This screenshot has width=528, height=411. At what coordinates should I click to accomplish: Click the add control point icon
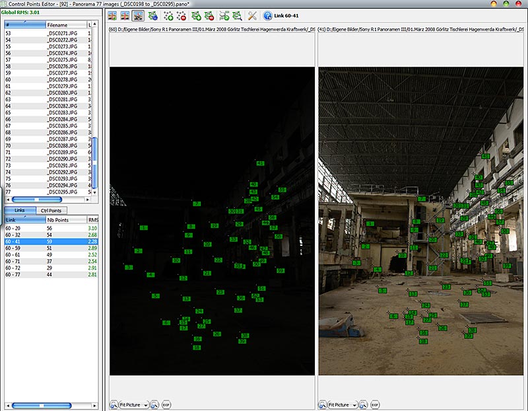coord(168,15)
